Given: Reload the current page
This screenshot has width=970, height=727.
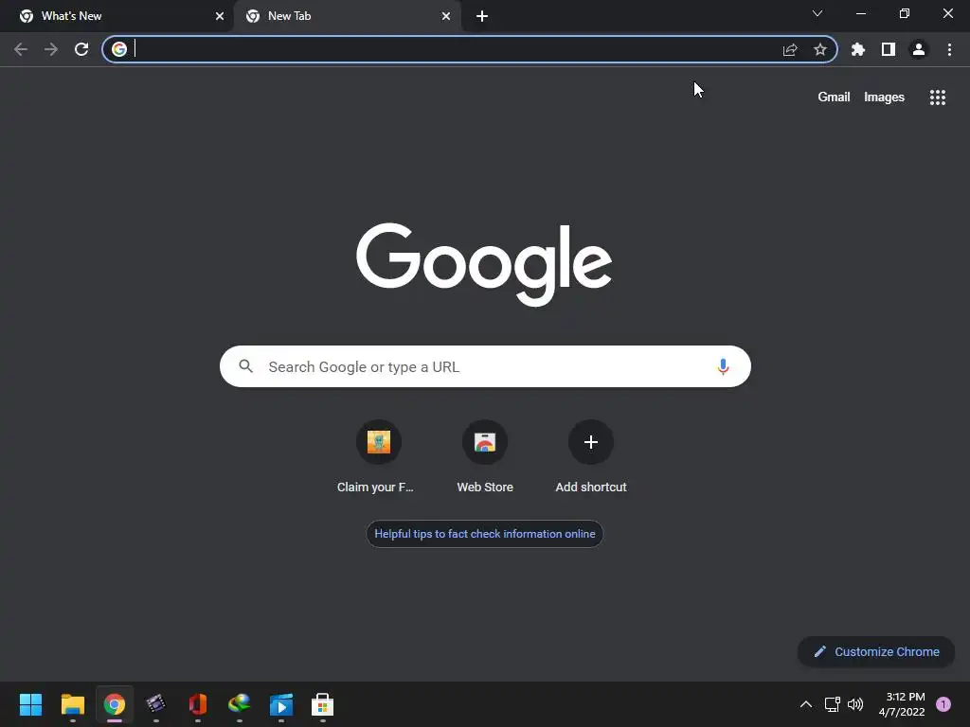Looking at the screenshot, I should pyautogui.click(x=81, y=49).
